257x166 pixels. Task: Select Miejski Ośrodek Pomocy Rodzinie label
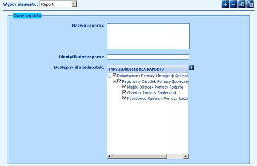(155, 87)
